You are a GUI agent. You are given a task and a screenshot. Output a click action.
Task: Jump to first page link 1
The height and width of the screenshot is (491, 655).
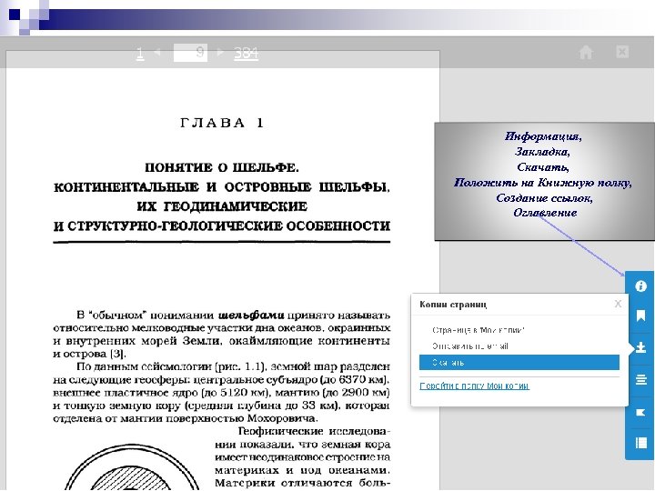(140, 53)
